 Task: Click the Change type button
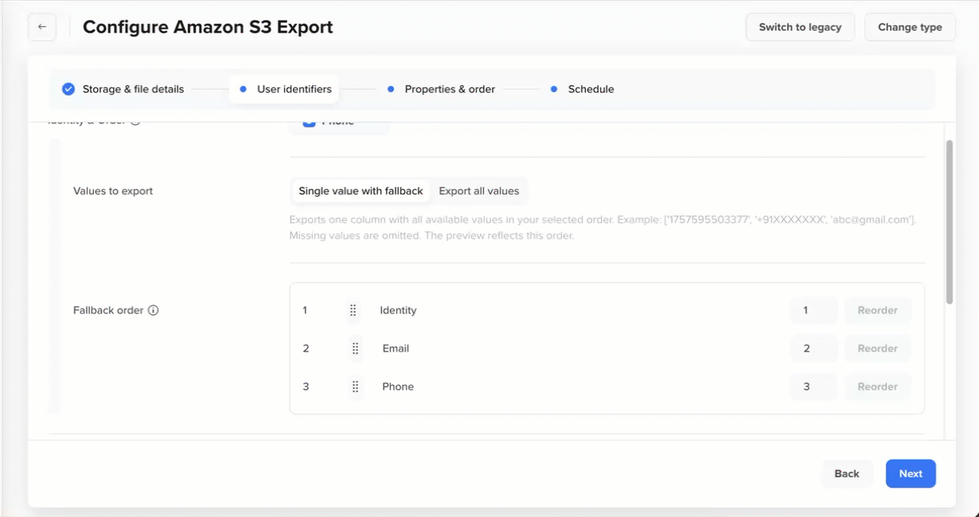[910, 26]
